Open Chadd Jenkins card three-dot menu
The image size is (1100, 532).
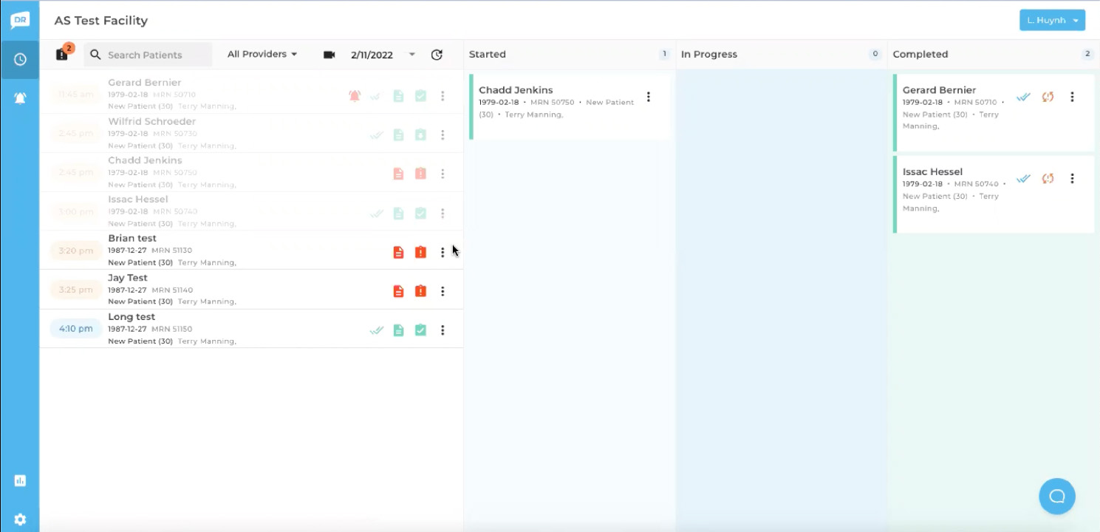649,97
